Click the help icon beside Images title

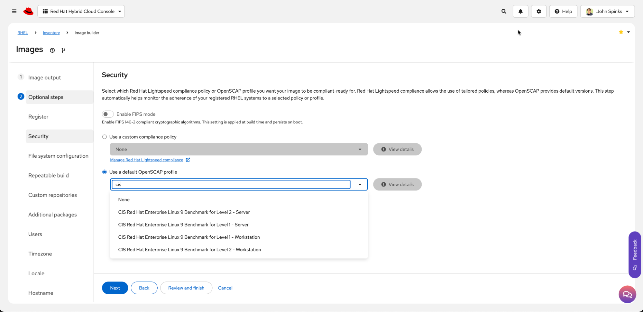(x=52, y=50)
